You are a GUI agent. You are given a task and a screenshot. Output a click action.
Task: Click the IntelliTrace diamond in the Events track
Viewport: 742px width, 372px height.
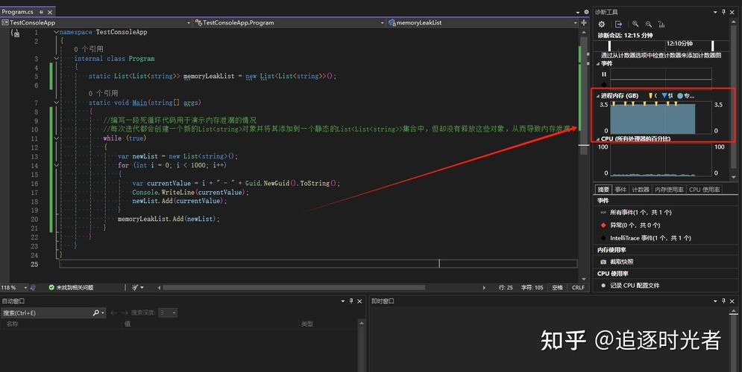point(604,85)
